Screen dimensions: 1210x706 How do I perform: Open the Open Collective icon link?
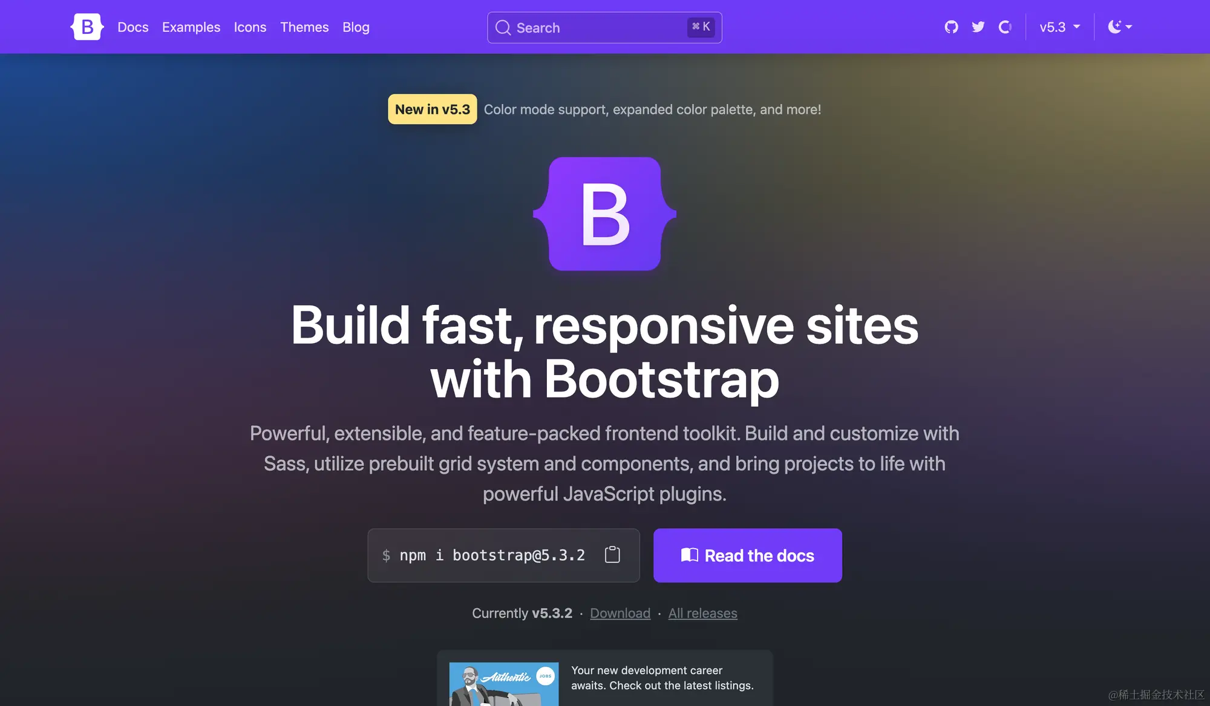click(1005, 27)
